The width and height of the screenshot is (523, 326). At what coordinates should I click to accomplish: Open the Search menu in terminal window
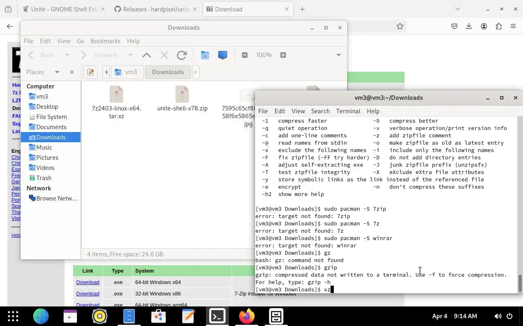tap(320, 111)
